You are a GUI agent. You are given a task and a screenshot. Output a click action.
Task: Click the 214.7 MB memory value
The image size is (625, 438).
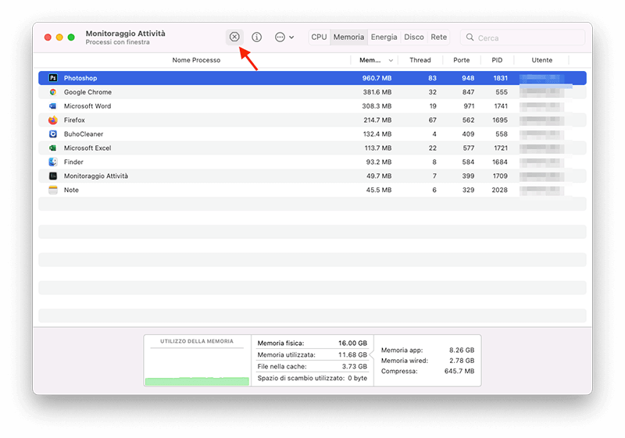click(377, 120)
